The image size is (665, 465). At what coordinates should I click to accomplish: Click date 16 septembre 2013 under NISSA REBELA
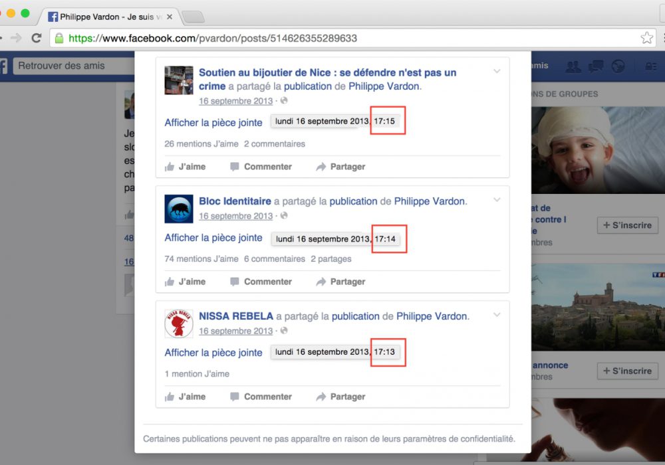point(236,331)
